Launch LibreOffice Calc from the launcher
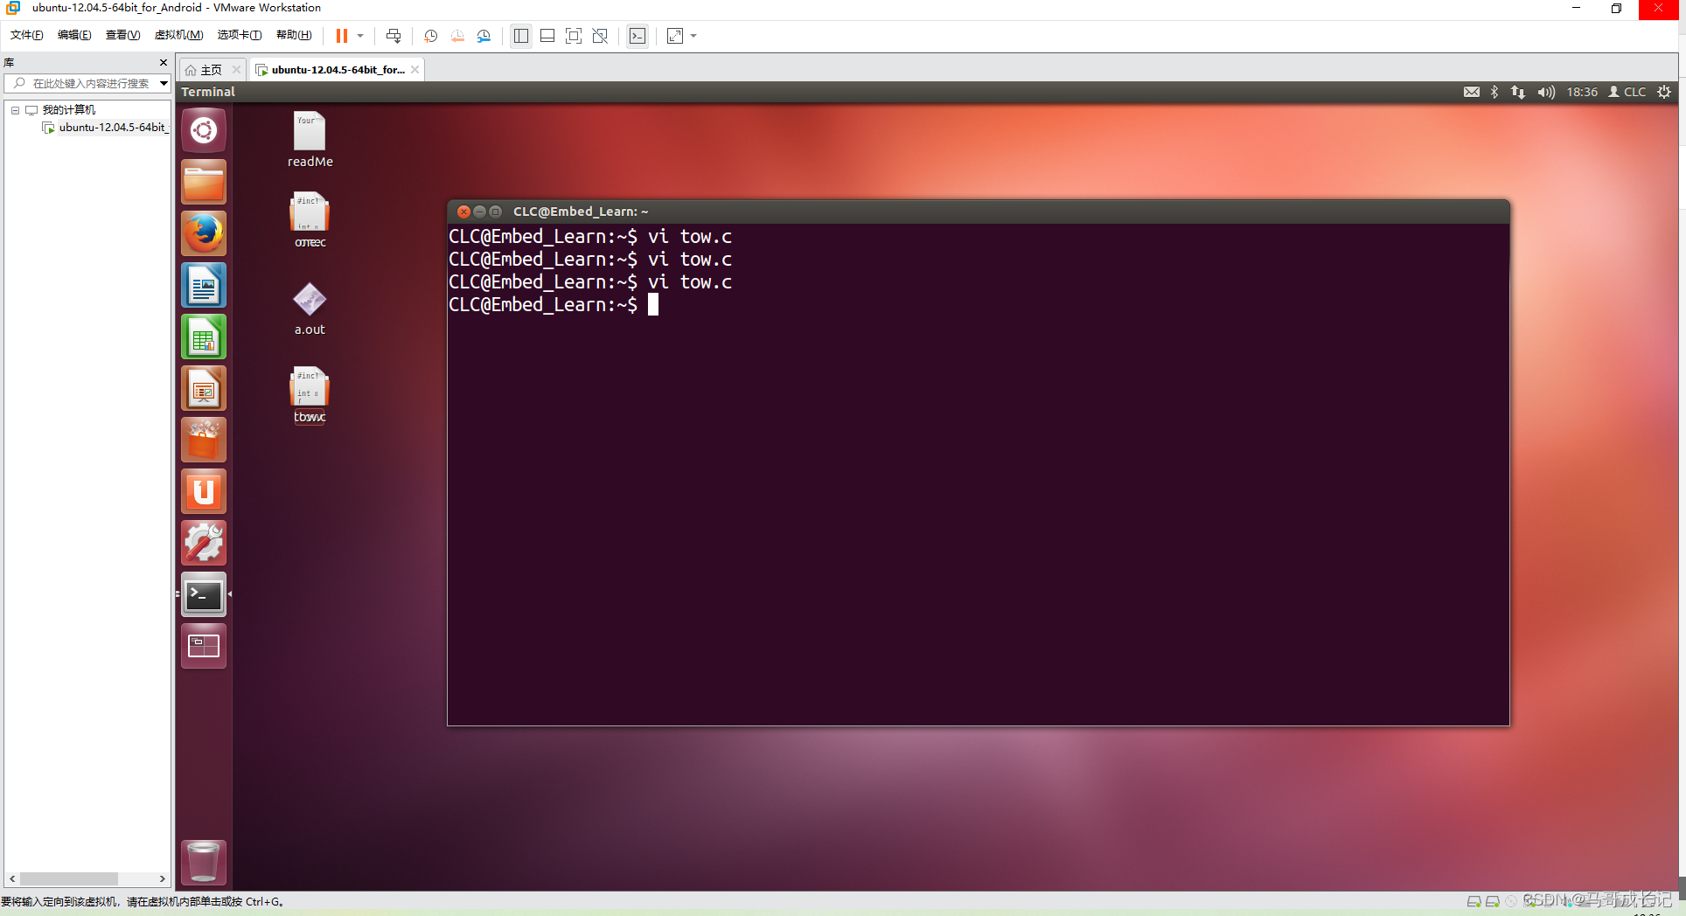This screenshot has width=1686, height=916. click(x=204, y=337)
